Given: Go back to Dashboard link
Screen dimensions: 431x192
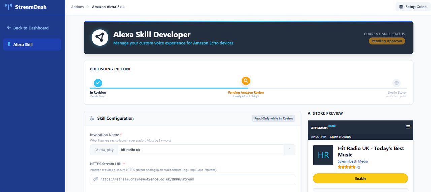Looking at the screenshot, I should click(28, 28).
